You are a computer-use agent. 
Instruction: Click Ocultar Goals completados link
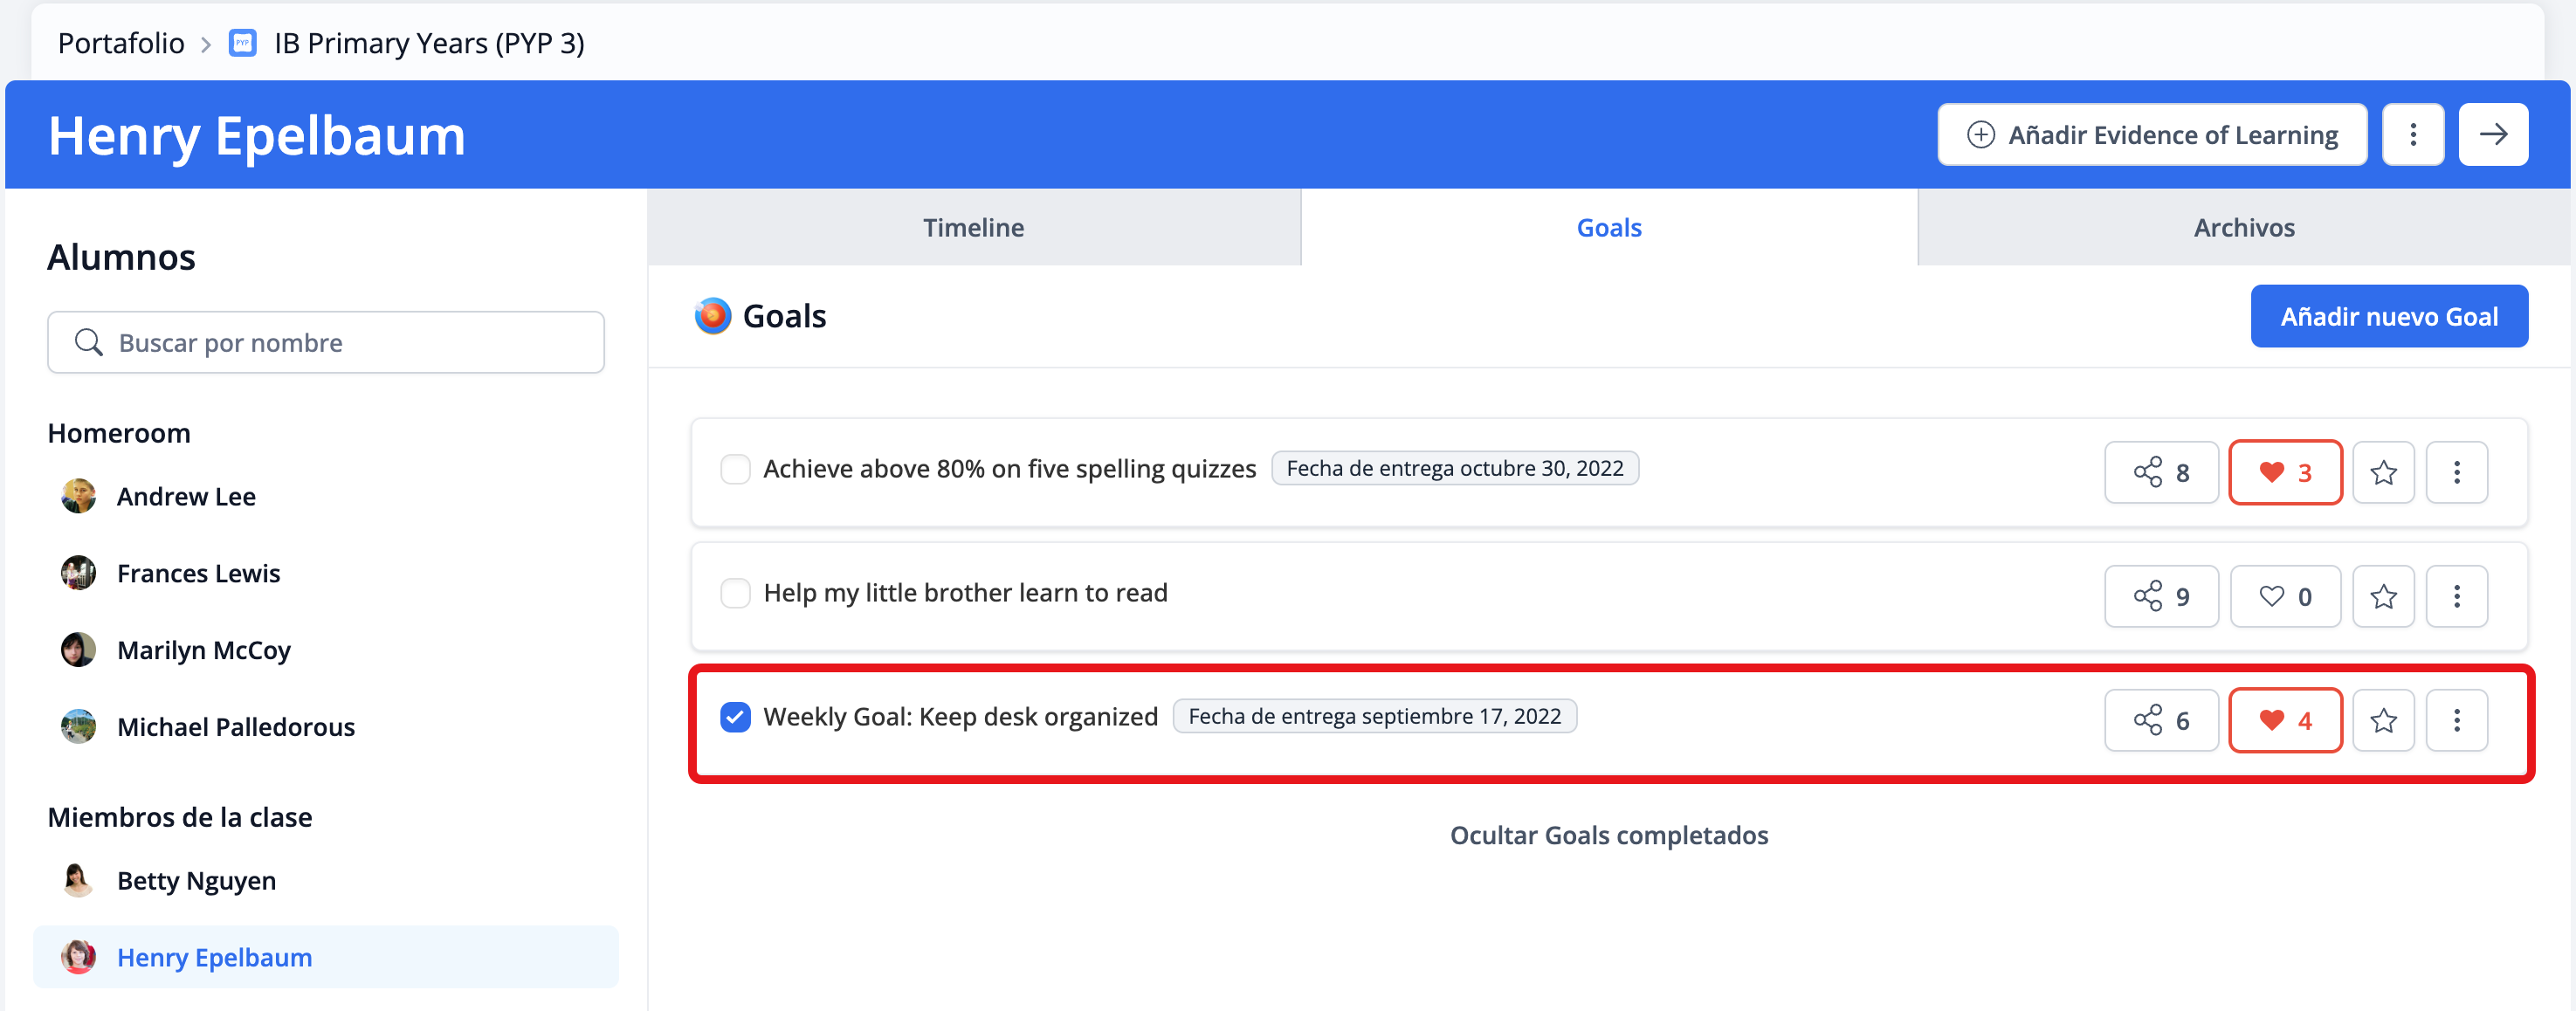tap(1608, 835)
